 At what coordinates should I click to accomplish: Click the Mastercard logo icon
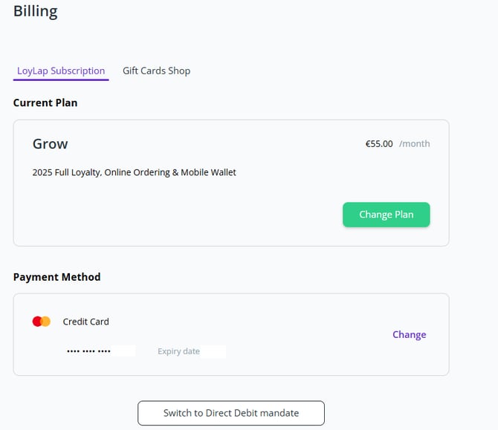(x=42, y=322)
